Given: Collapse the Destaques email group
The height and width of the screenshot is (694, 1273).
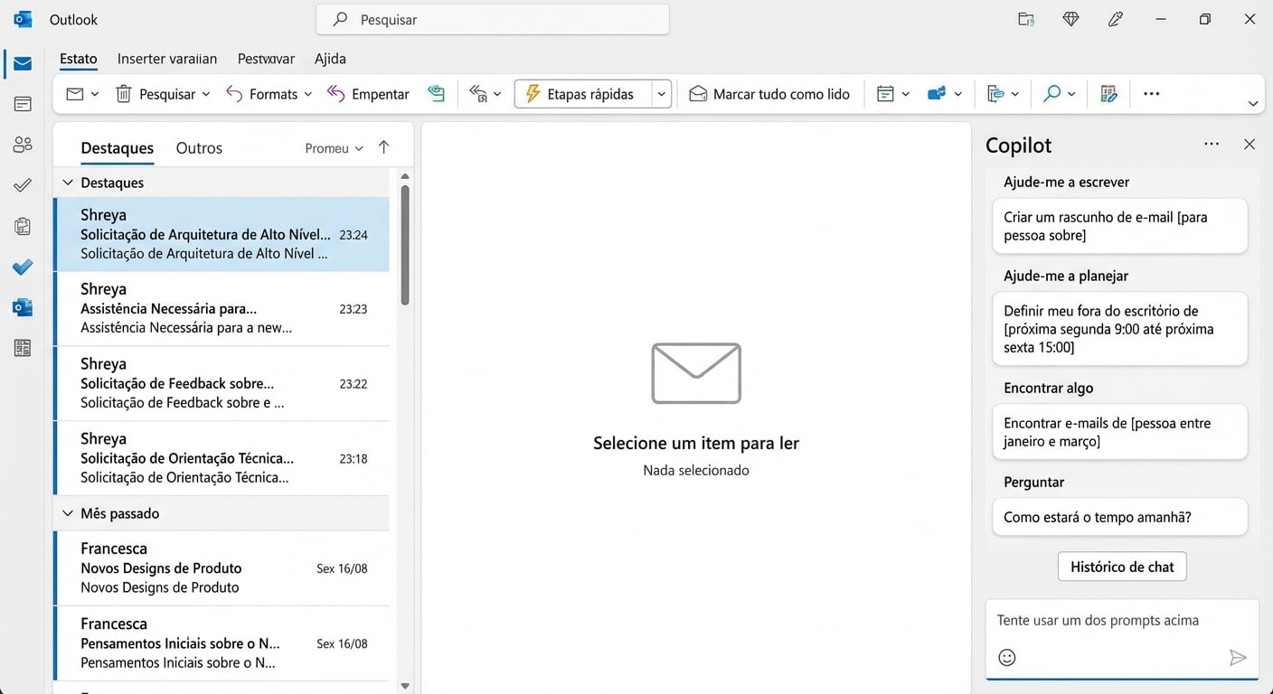Looking at the screenshot, I should (x=68, y=182).
